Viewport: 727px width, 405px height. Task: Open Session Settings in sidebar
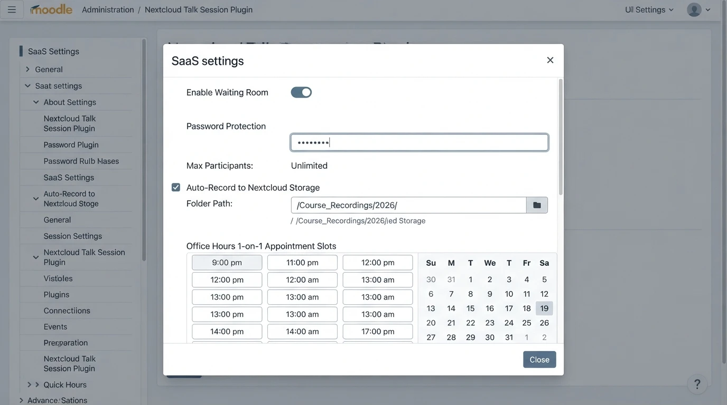(x=72, y=236)
